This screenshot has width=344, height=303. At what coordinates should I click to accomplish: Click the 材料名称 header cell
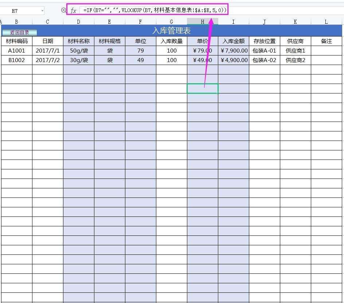coord(79,41)
